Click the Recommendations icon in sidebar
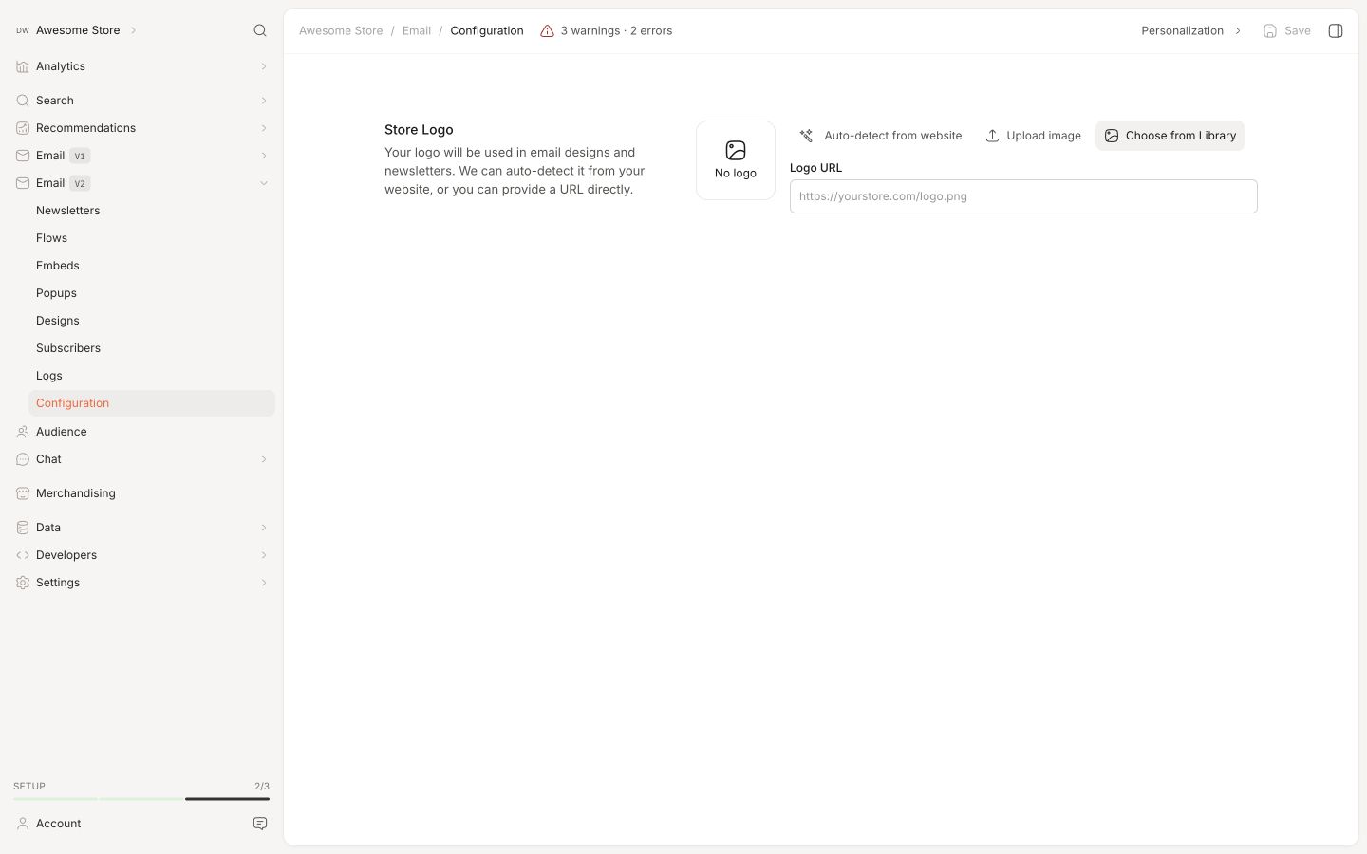Image resolution: width=1367 pixels, height=854 pixels. pos(23,128)
